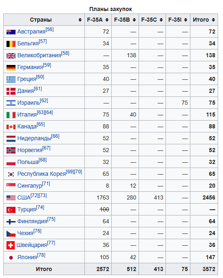Open footnote 64 next to Италия
The width and height of the screenshot is (223, 278).
tap(49, 112)
